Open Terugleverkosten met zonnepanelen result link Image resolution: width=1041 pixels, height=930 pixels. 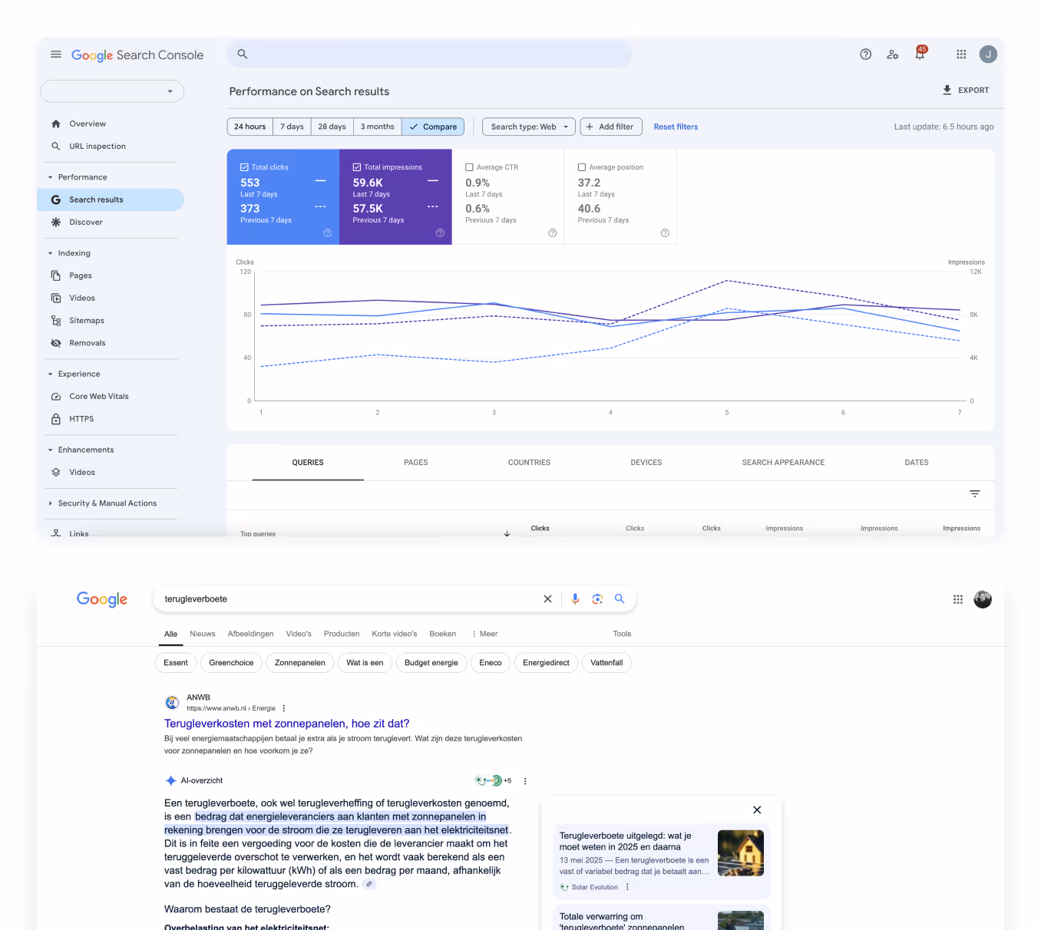(x=287, y=724)
